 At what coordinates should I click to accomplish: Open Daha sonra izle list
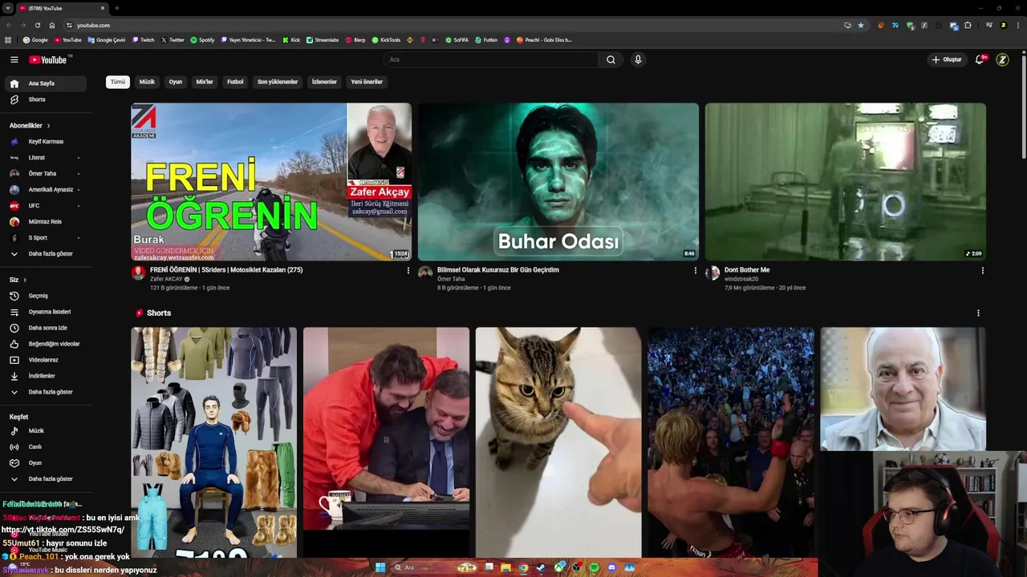pos(45,328)
